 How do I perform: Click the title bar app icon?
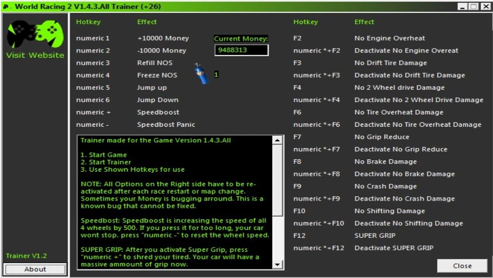[6, 6]
